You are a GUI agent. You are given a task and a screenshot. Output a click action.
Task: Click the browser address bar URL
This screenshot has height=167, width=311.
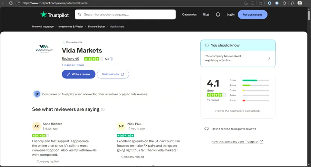[55, 3]
